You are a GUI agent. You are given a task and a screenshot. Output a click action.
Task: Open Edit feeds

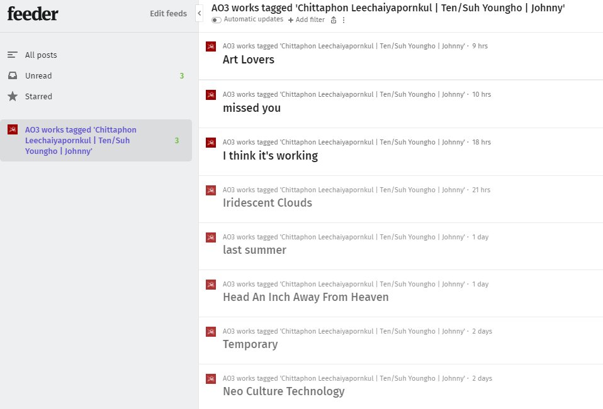coord(168,13)
